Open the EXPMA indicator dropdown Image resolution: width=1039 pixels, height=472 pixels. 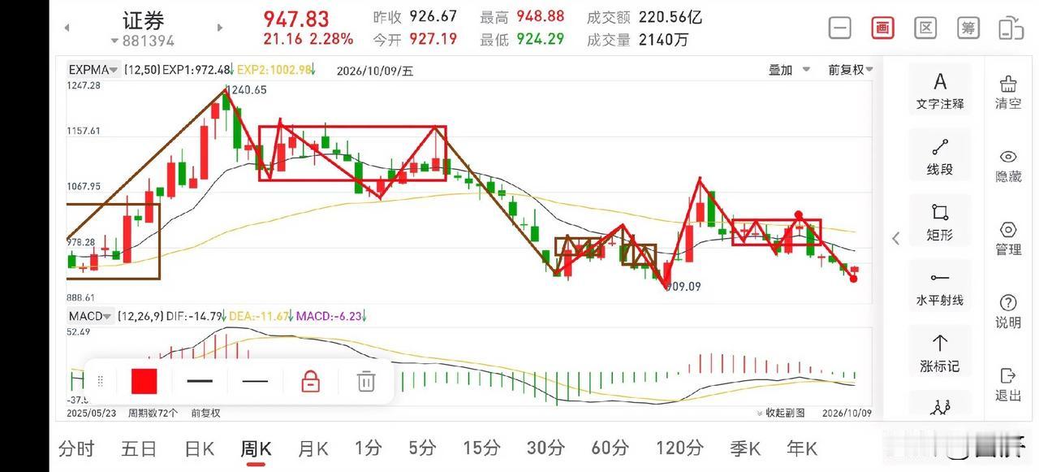(x=94, y=70)
